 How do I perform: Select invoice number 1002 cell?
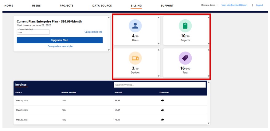[64, 120]
